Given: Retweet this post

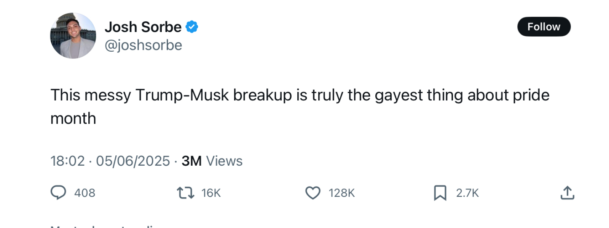Looking at the screenshot, I should [187, 193].
